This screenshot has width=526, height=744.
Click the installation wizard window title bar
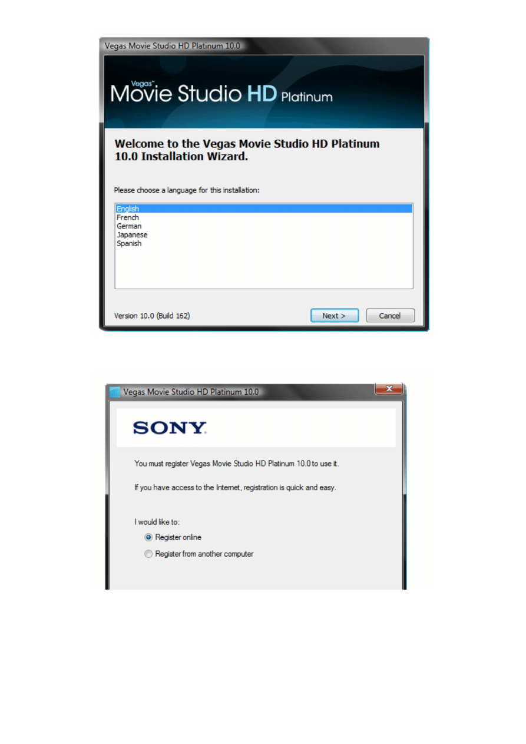click(264, 45)
